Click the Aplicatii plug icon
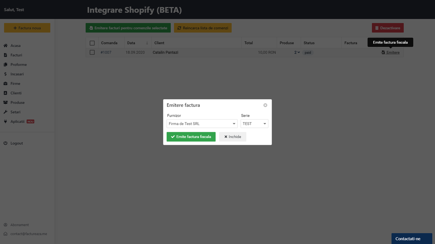The width and height of the screenshot is (435, 244). click(x=6, y=121)
